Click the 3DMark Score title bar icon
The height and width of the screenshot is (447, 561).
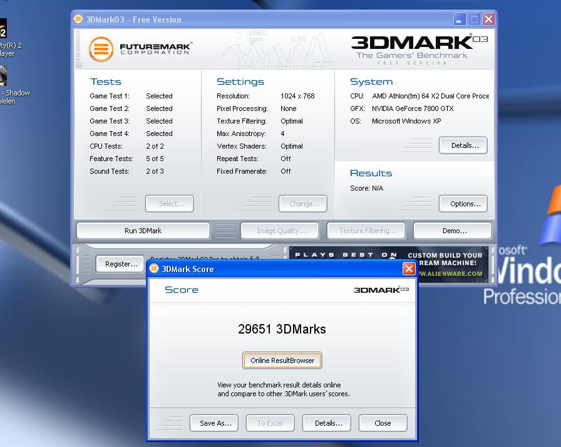154,268
